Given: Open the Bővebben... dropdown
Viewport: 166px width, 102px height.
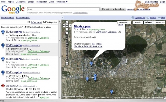Looking at the screenshot, I should click(124, 23).
